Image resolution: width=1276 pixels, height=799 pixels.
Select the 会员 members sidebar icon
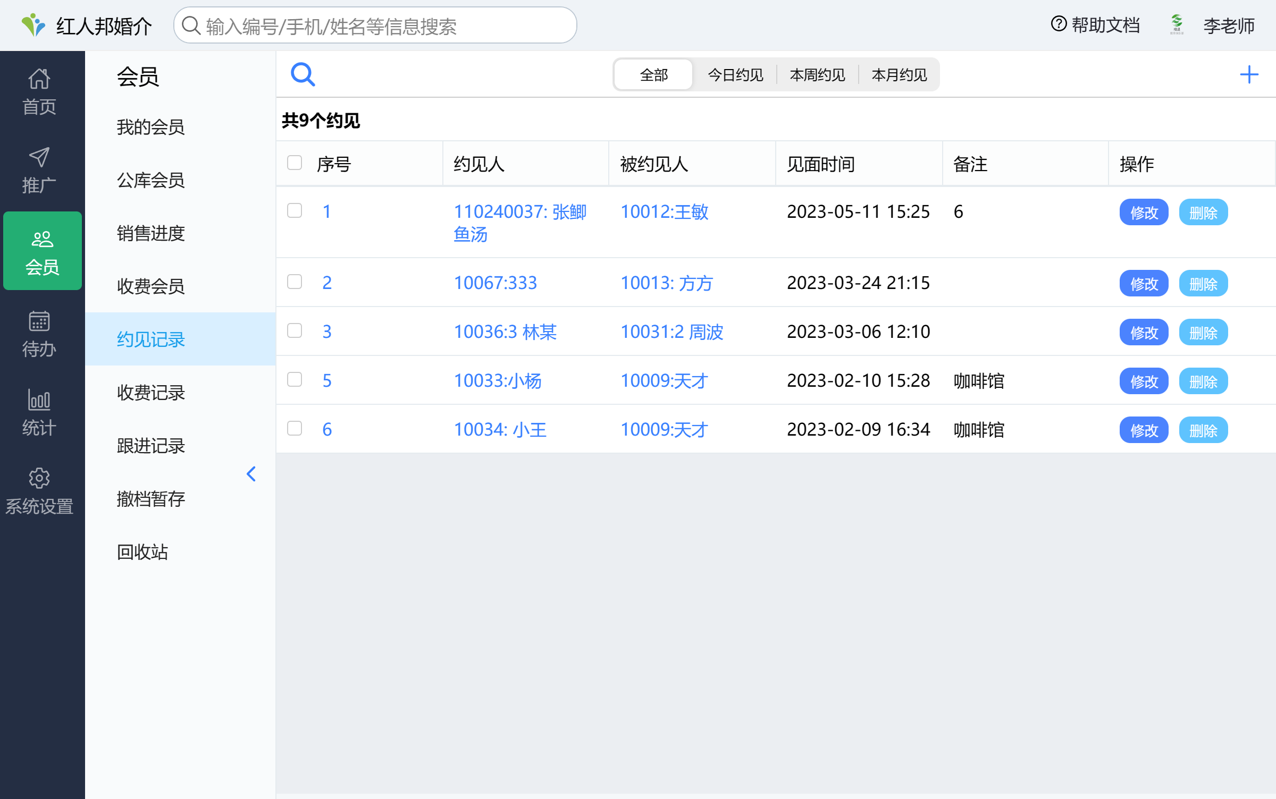[43, 251]
